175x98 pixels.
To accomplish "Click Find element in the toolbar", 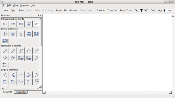I will 71,10.
